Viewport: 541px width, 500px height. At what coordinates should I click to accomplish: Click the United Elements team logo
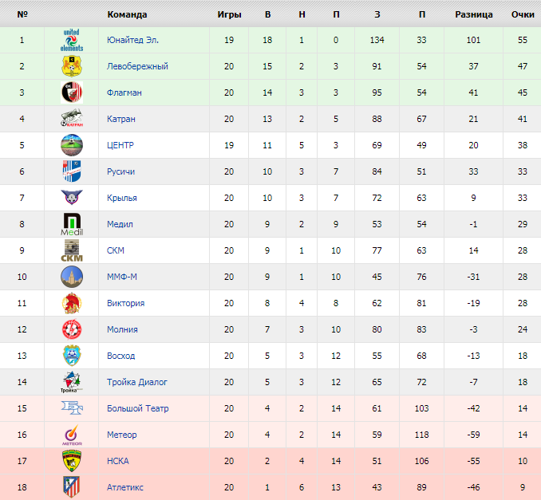(x=72, y=40)
